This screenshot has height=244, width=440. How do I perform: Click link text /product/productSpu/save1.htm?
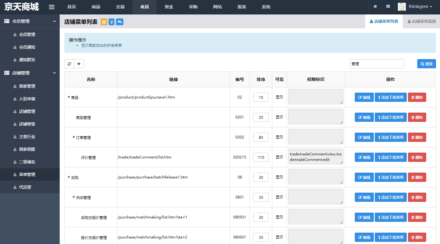pos(146,97)
